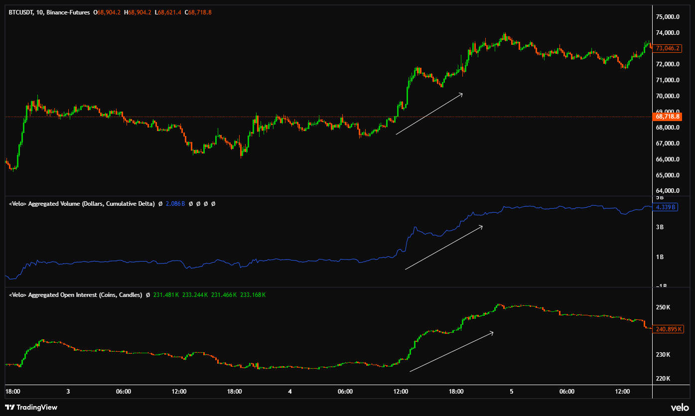695x416 pixels.
Task: Select the arrow drawing on Cumulative Delta pane
Action: pyautogui.click(x=443, y=248)
